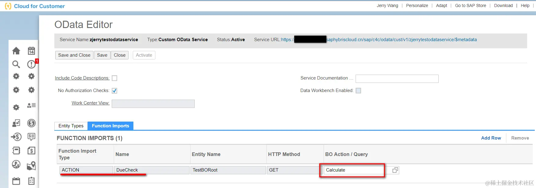Image resolution: width=536 pixels, height=188 pixels.
Task: Click the Cloud for Customer logo
Action: click(x=35, y=6)
